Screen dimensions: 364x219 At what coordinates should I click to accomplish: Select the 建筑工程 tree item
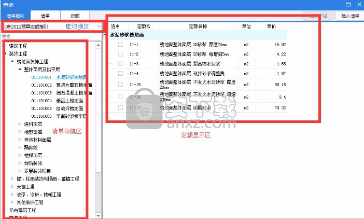(x=18, y=46)
